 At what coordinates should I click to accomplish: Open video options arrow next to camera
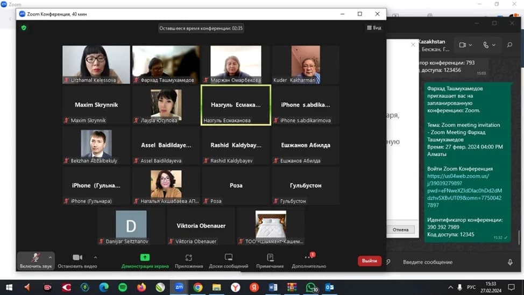pos(95,257)
